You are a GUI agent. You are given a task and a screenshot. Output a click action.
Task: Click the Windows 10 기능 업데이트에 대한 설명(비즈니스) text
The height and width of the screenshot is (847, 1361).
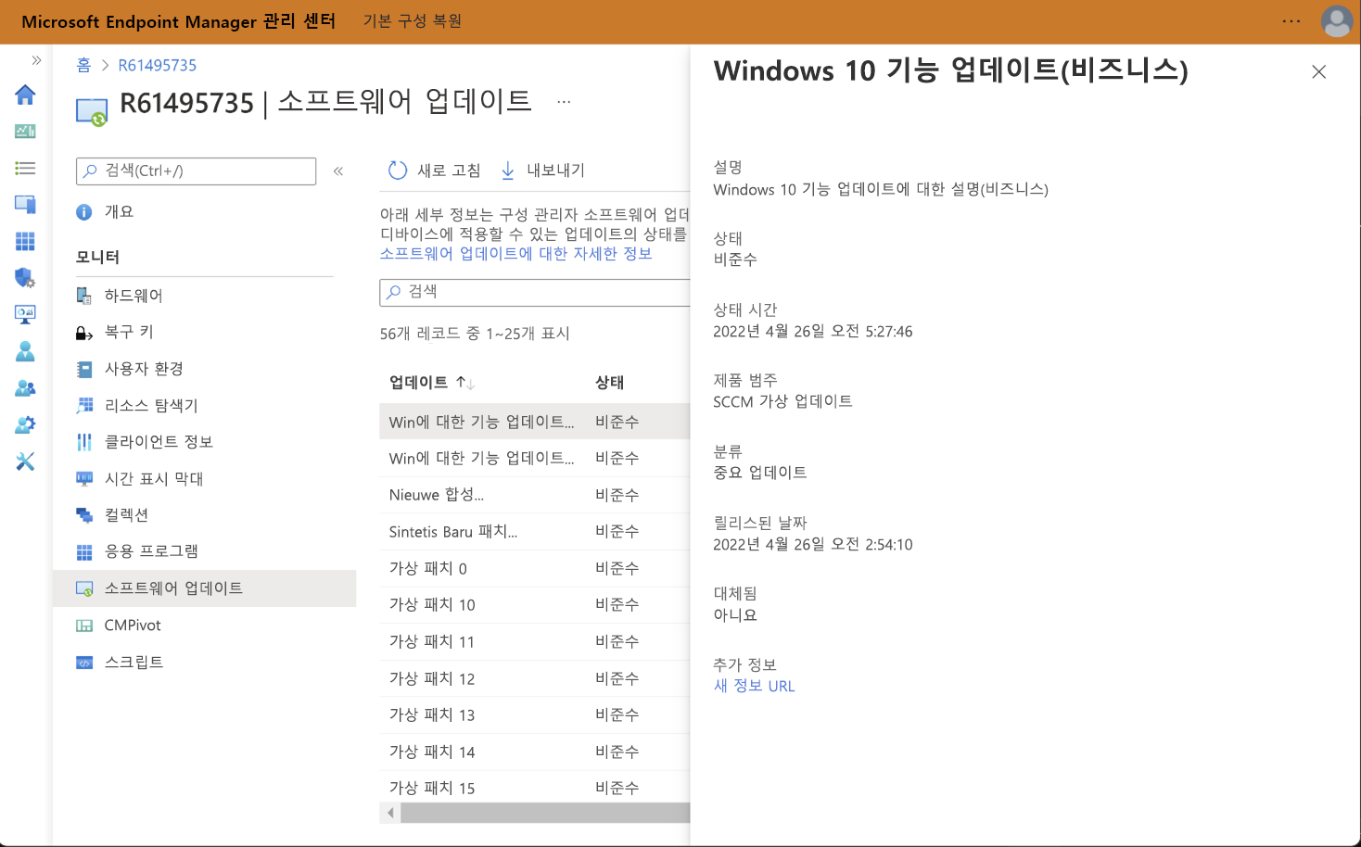point(881,190)
